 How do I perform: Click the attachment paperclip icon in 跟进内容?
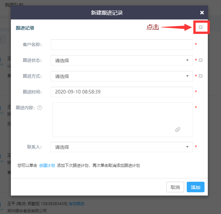coord(178,129)
